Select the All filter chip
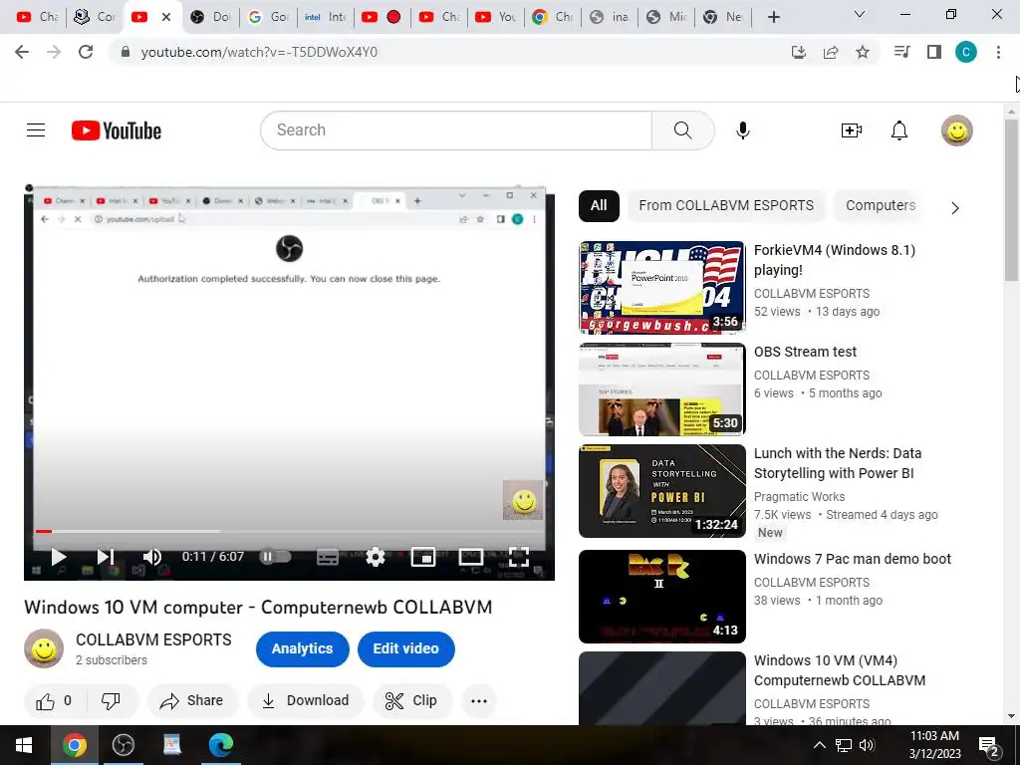This screenshot has height=765, width=1020. point(599,205)
